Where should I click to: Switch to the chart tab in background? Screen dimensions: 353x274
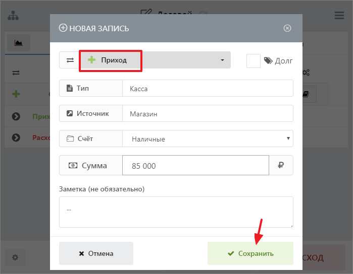[x=19, y=43]
